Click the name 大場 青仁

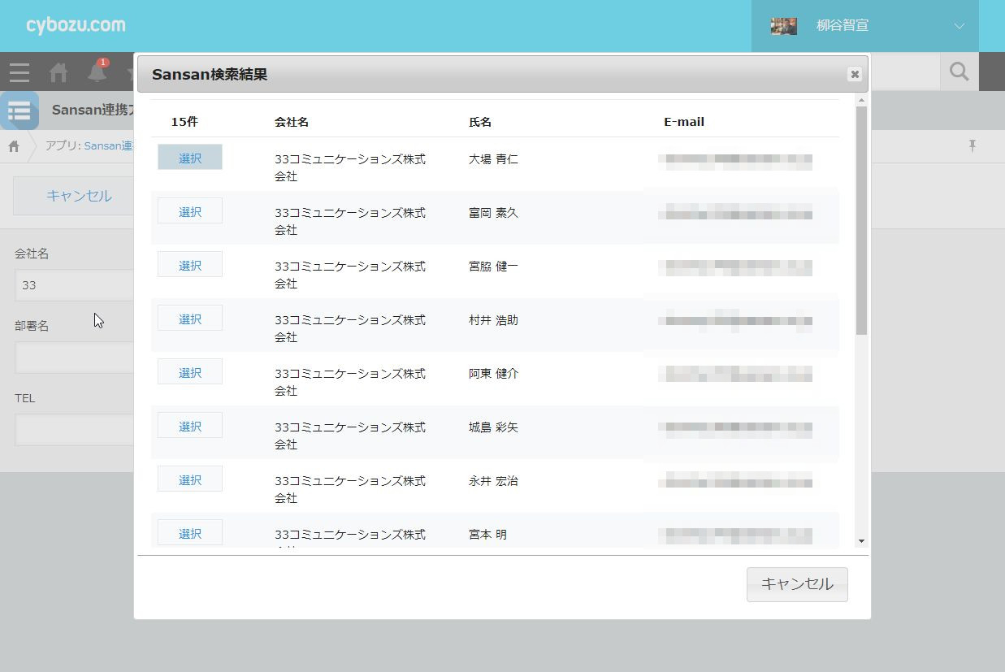493,159
